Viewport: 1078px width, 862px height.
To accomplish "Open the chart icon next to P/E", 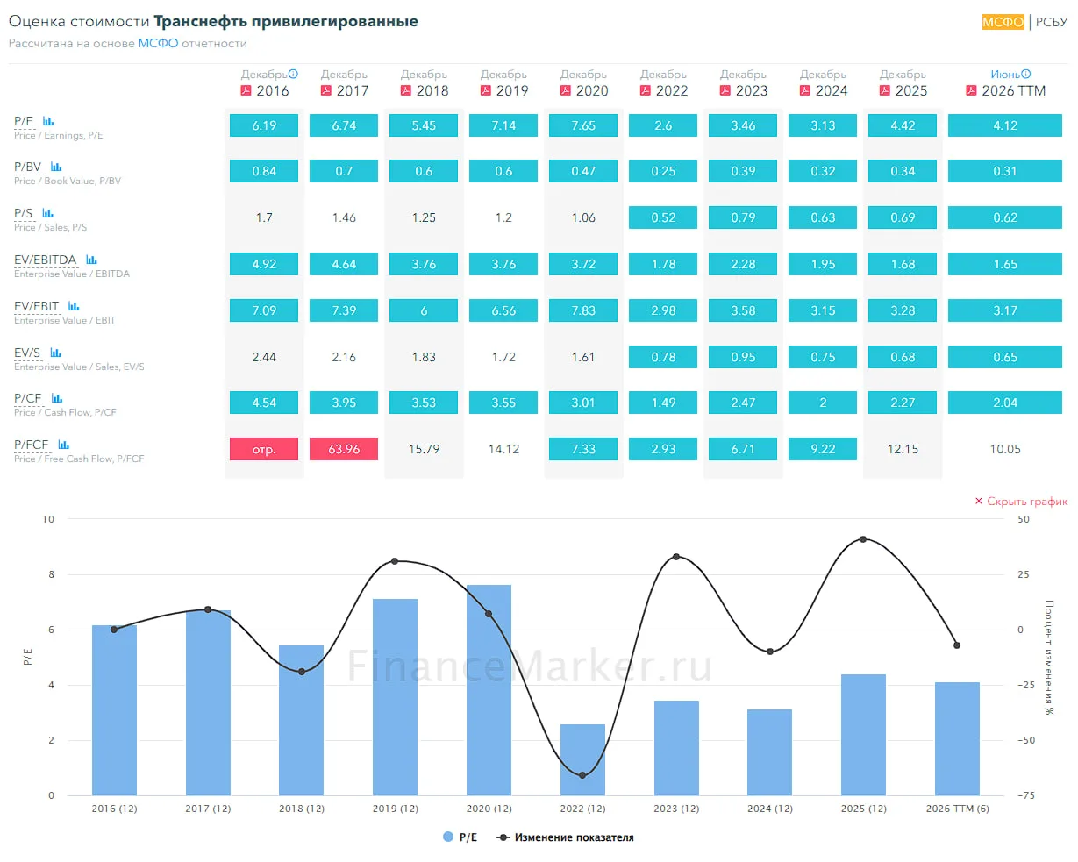I will pyautogui.click(x=48, y=121).
